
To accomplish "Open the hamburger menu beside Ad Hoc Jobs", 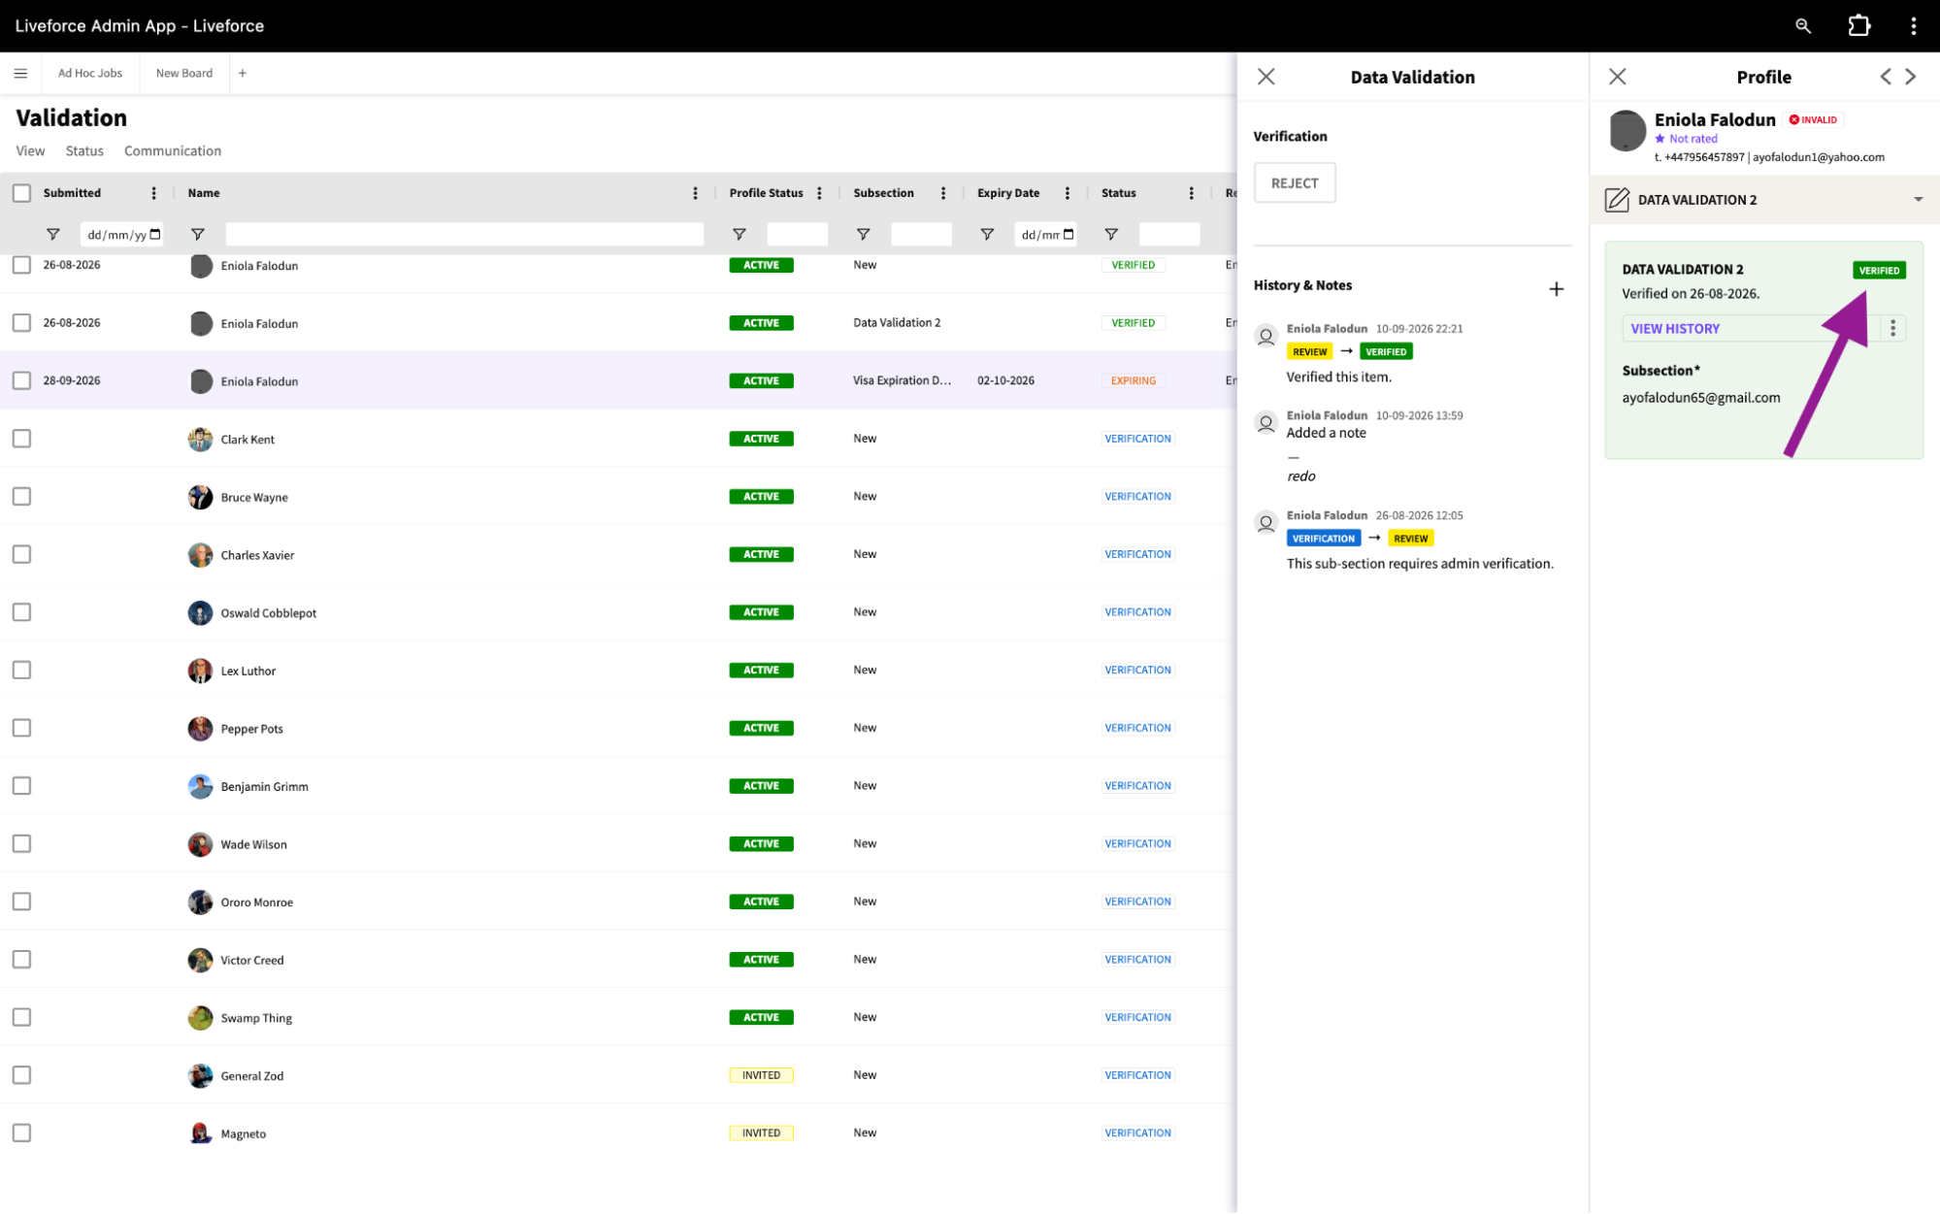I will [20, 73].
